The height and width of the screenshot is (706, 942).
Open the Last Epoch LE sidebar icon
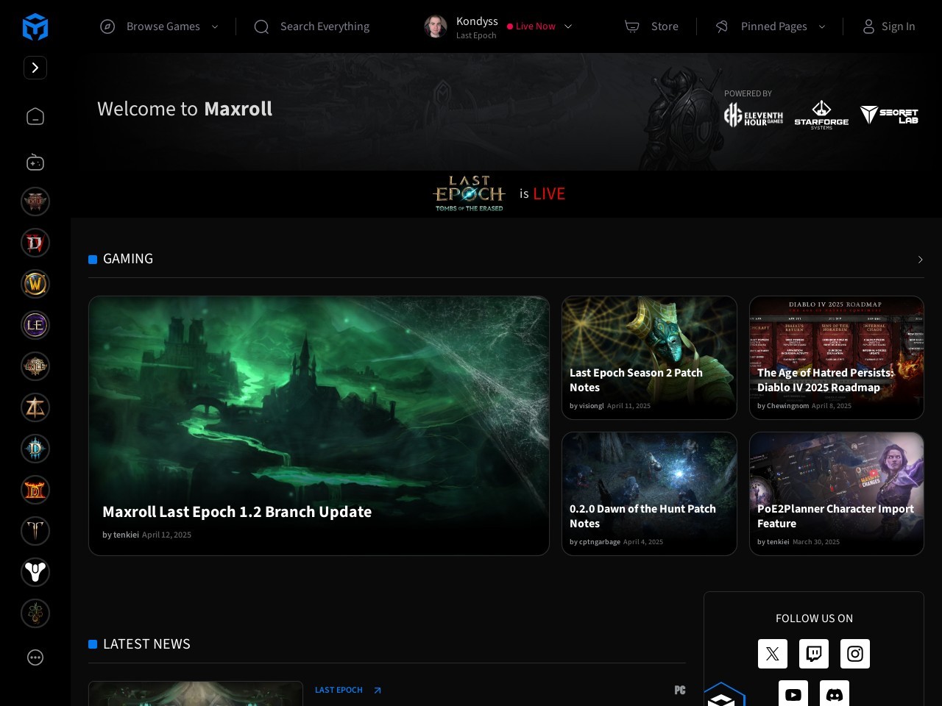(x=35, y=325)
